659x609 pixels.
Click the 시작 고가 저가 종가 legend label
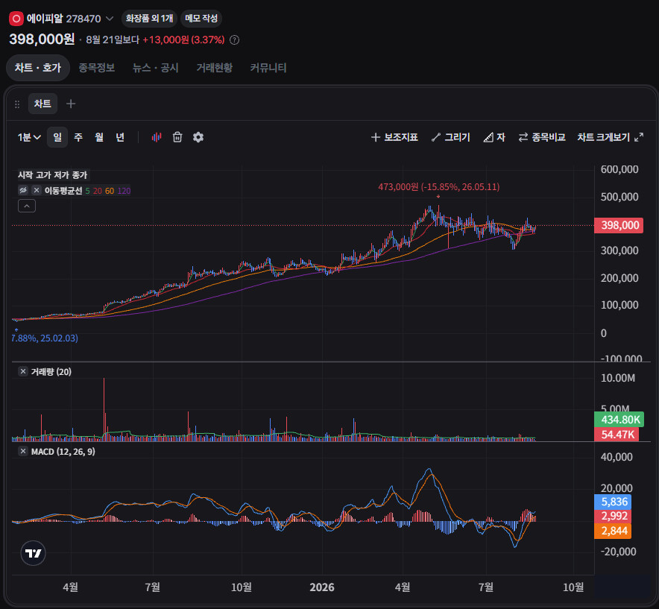click(52, 175)
